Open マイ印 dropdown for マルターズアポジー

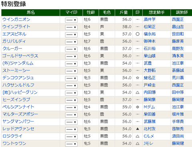pos(71,115)
